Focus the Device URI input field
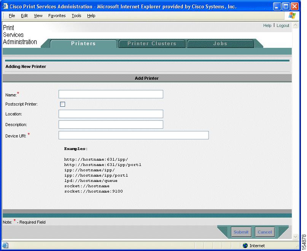Viewport: 307px width, 251px height. point(134,135)
